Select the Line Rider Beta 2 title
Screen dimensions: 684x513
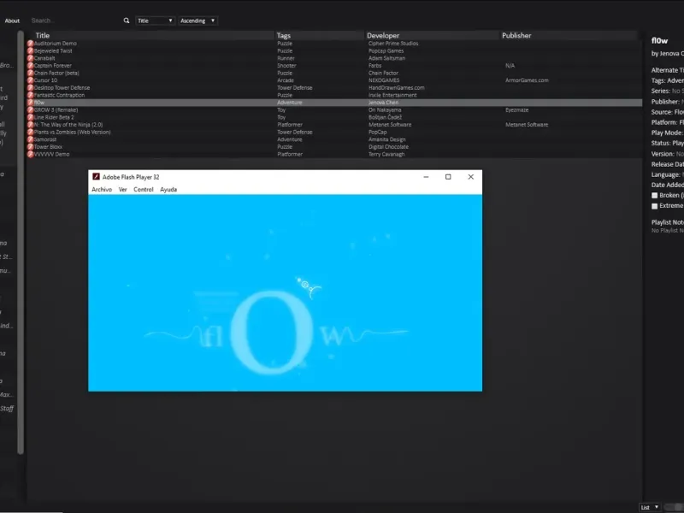[x=54, y=117]
